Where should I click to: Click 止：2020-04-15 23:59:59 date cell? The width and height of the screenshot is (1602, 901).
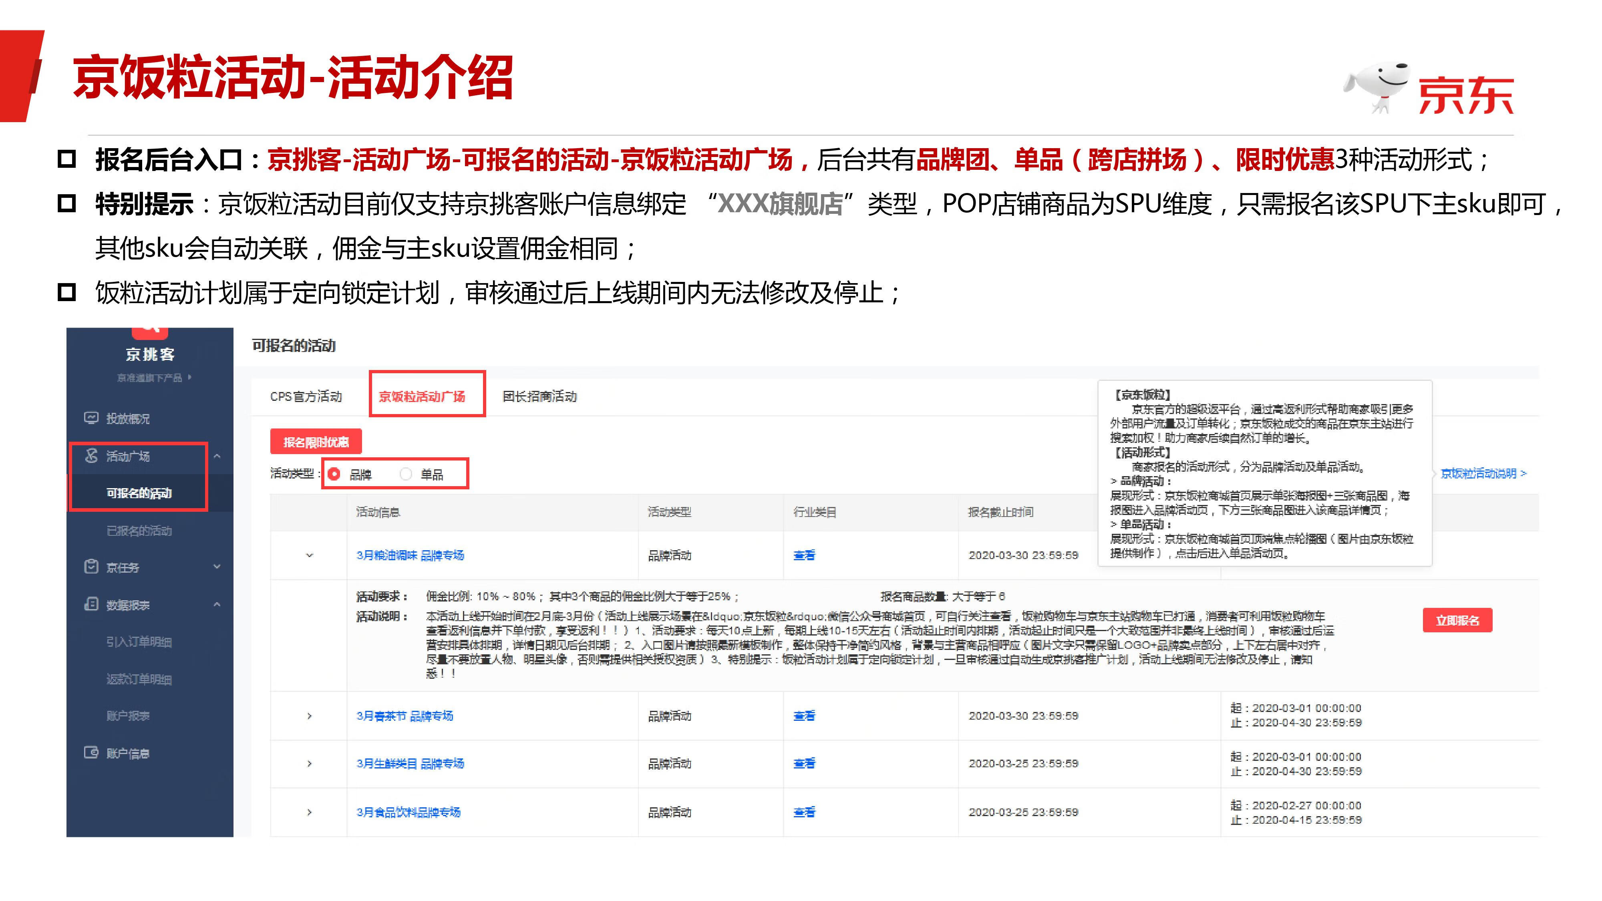(1296, 820)
